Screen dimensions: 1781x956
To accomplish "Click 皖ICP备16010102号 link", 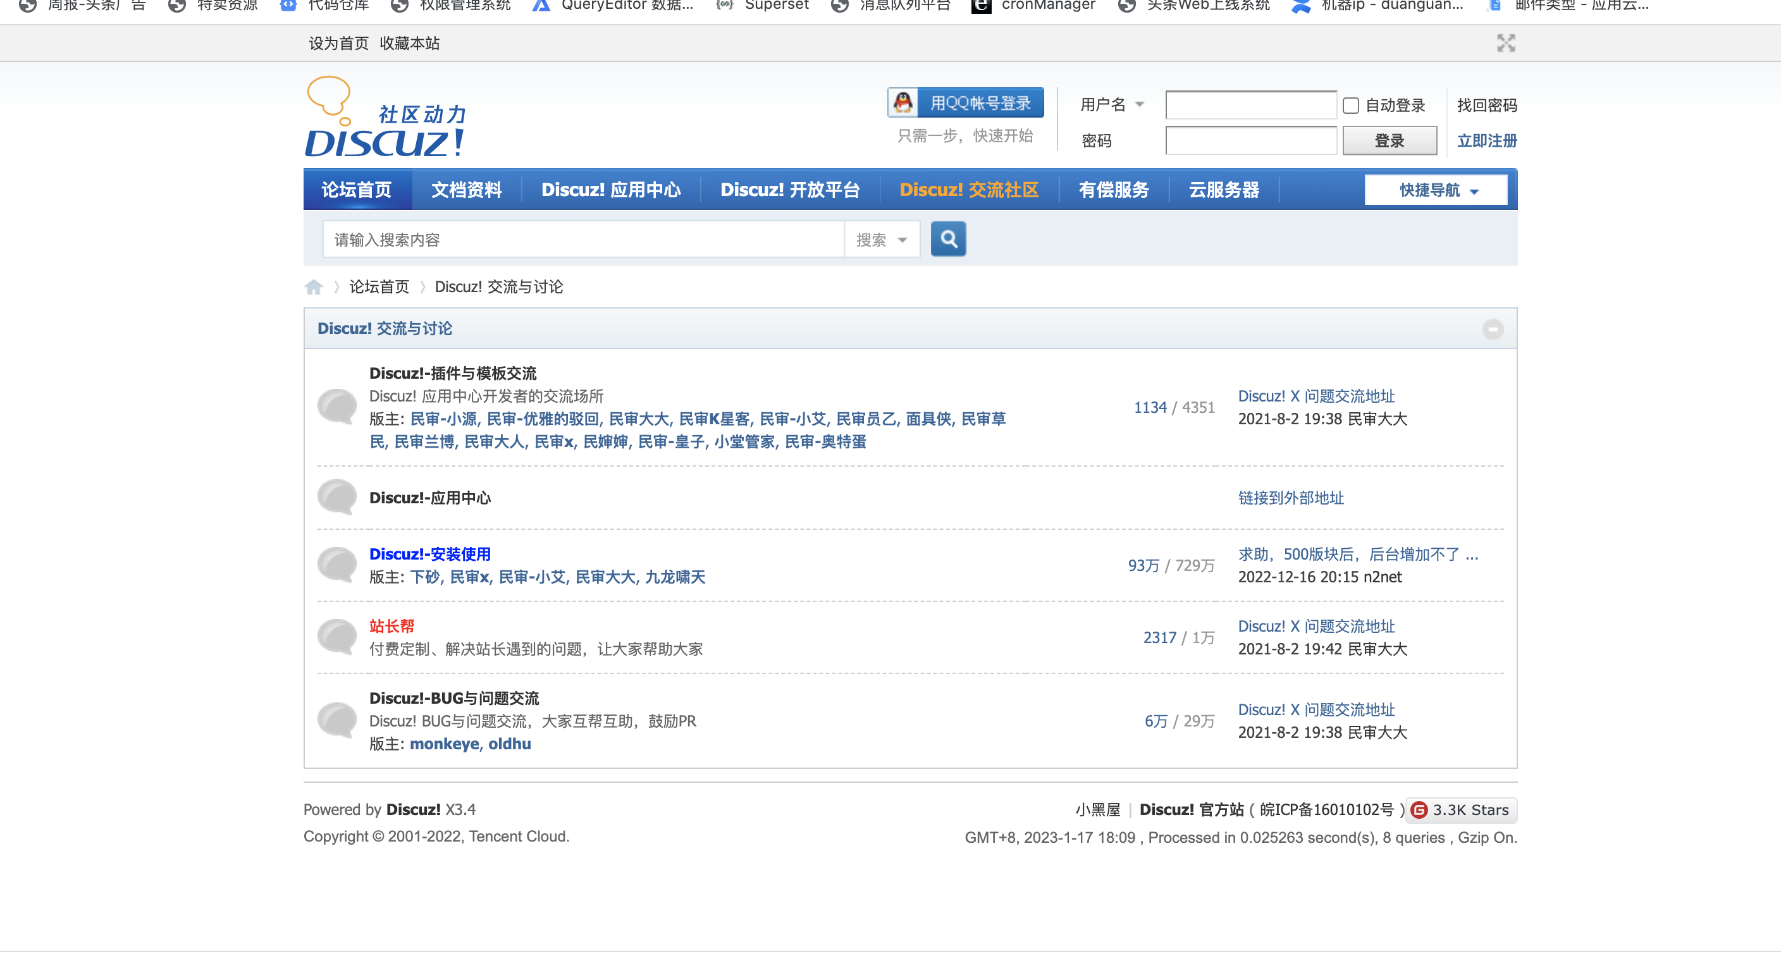I will click(1327, 809).
